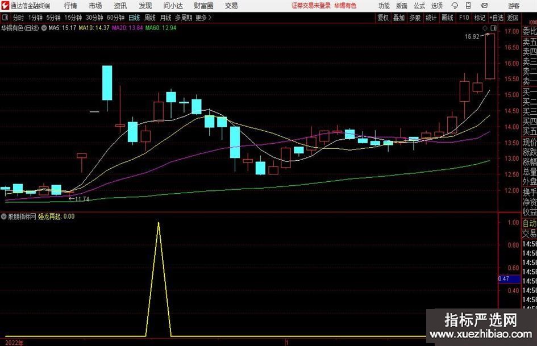Click the mobile phone icon in title bar
This screenshot has height=346, width=537.
(468, 6)
